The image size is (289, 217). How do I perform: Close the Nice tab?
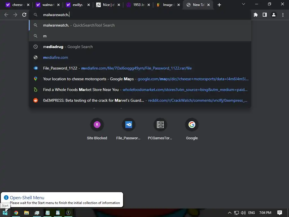coord(119,5)
